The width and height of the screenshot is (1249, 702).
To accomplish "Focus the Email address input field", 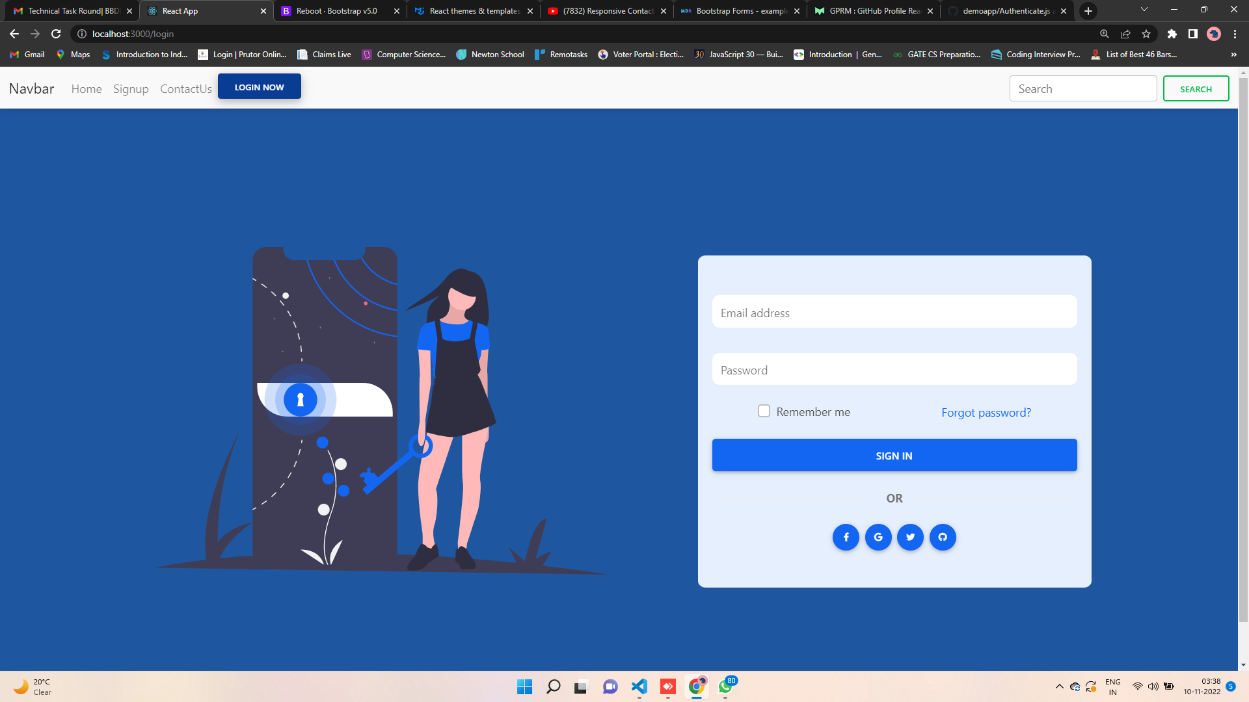I will [894, 312].
